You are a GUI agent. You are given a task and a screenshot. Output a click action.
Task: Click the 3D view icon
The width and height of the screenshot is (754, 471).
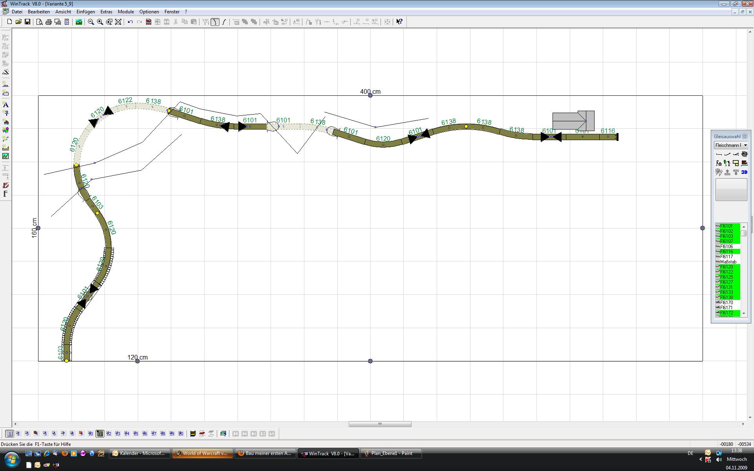[744, 172]
